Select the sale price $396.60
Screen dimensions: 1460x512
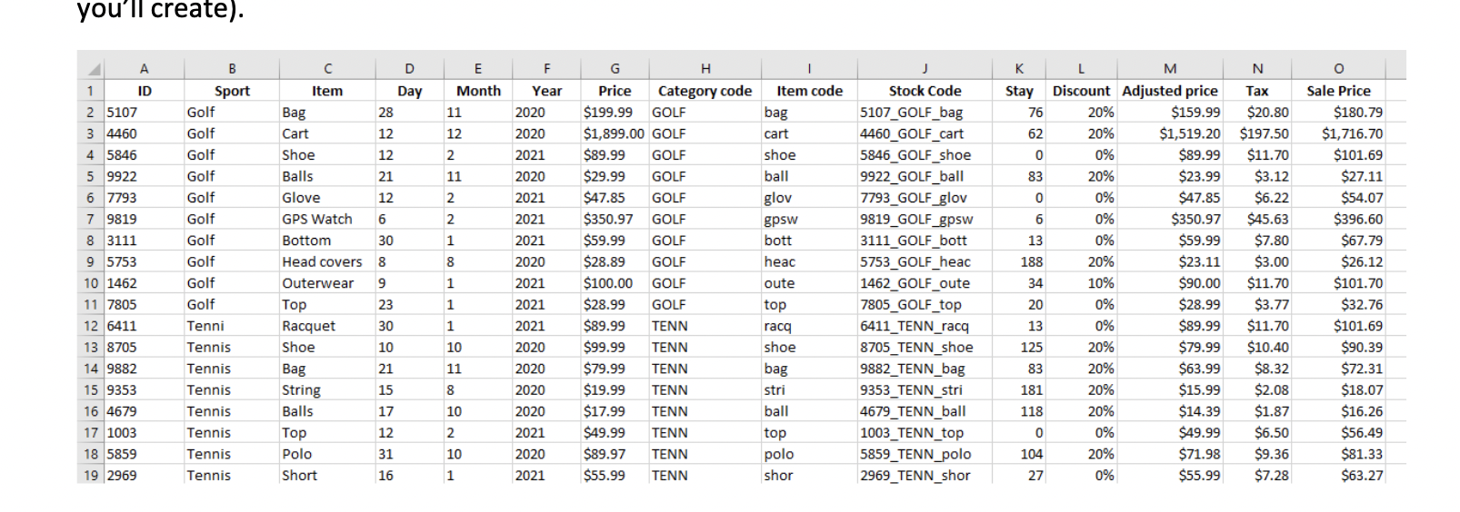coord(1338,219)
